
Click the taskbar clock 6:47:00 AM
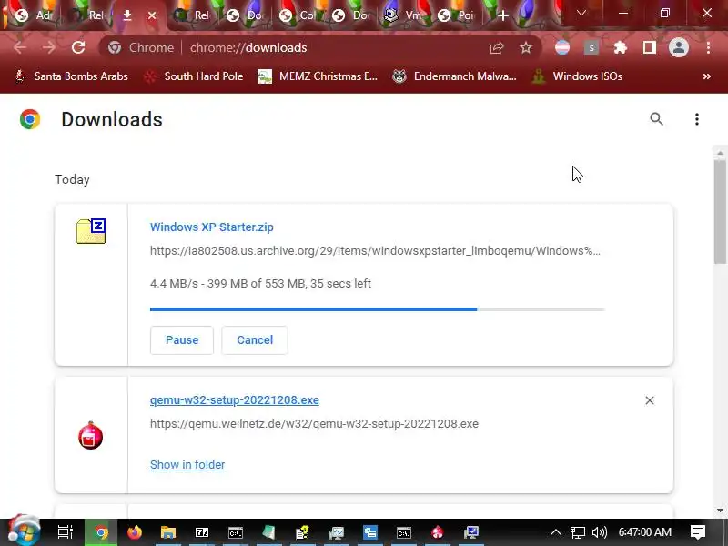tap(645, 532)
